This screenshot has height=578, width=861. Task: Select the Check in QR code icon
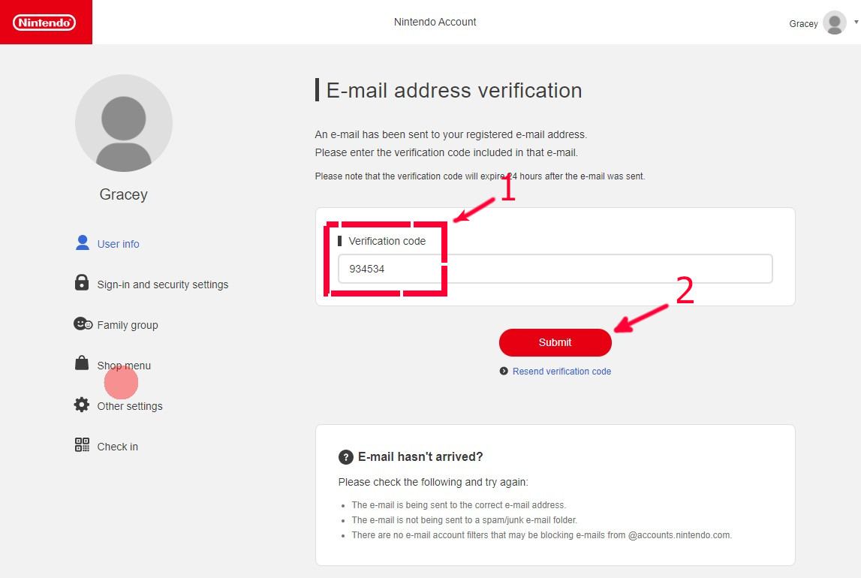[82, 445]
